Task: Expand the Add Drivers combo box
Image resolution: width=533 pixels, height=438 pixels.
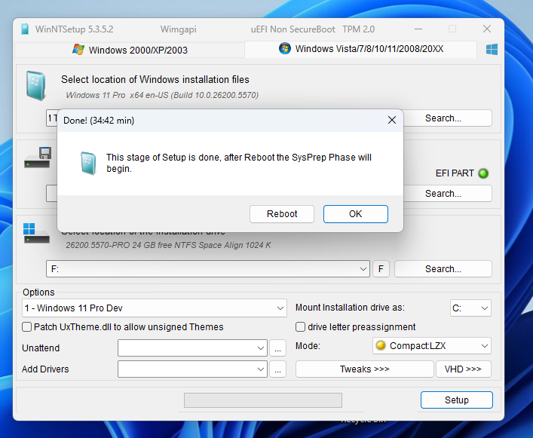Action: click(192, 369)
